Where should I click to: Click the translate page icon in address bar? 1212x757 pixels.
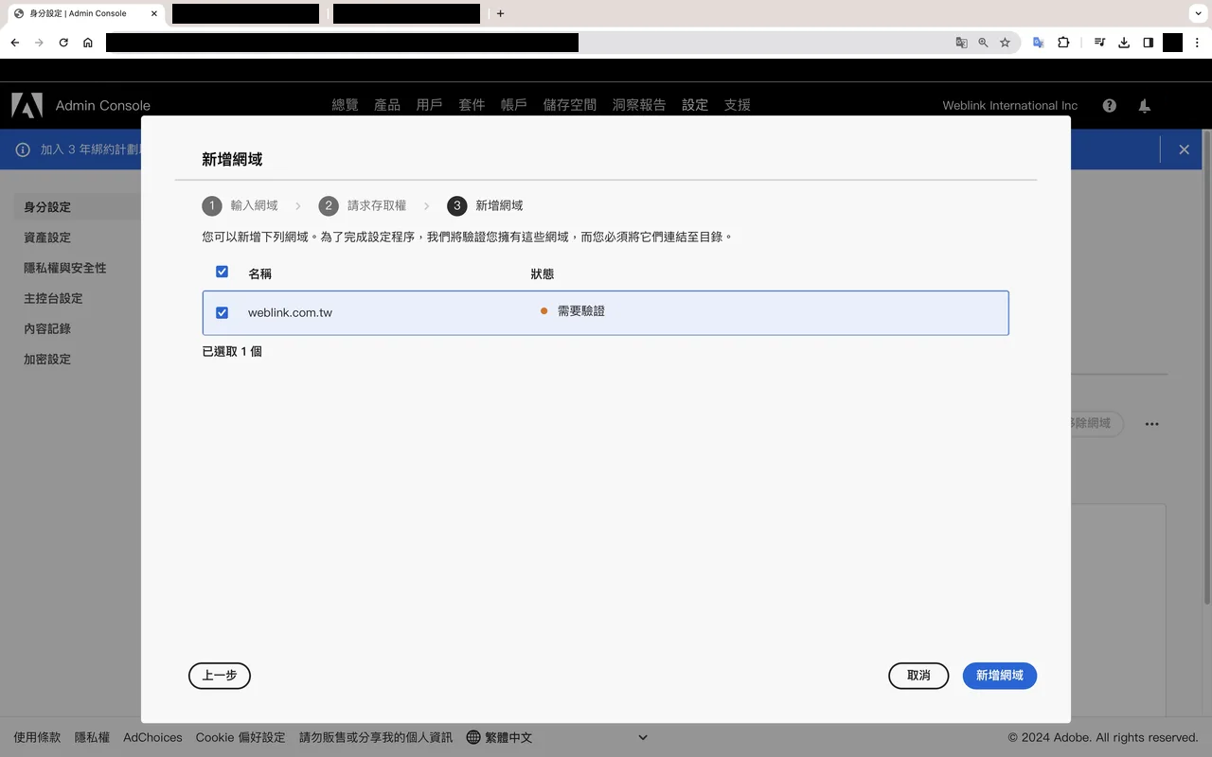961,43
